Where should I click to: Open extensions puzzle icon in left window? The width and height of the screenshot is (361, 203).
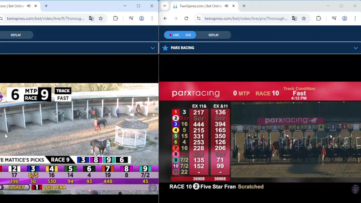pyautogui.click(x=116, y=18)
